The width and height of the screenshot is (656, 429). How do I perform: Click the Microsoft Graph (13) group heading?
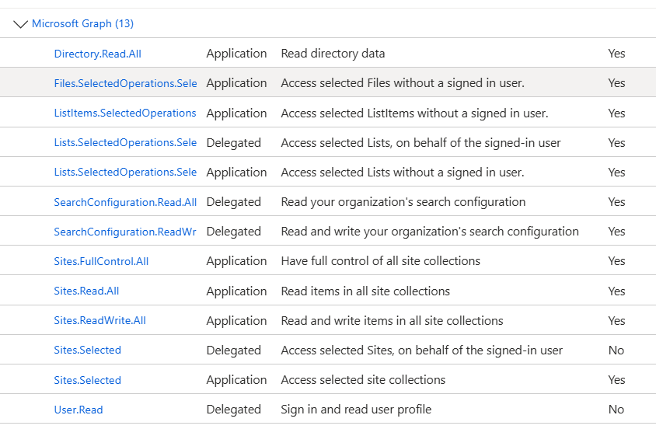pyautogui.click(x=82, y=24)
